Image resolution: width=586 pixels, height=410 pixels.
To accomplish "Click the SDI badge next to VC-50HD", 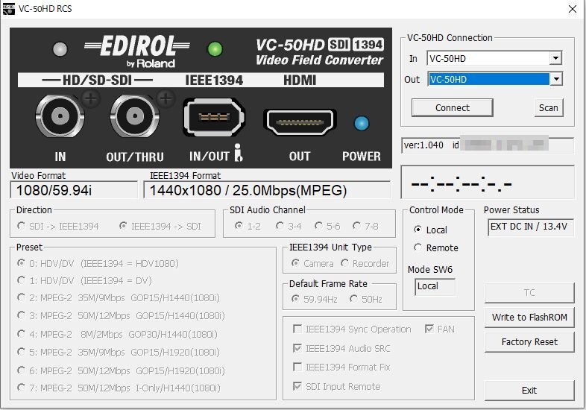I will point(338,45).
